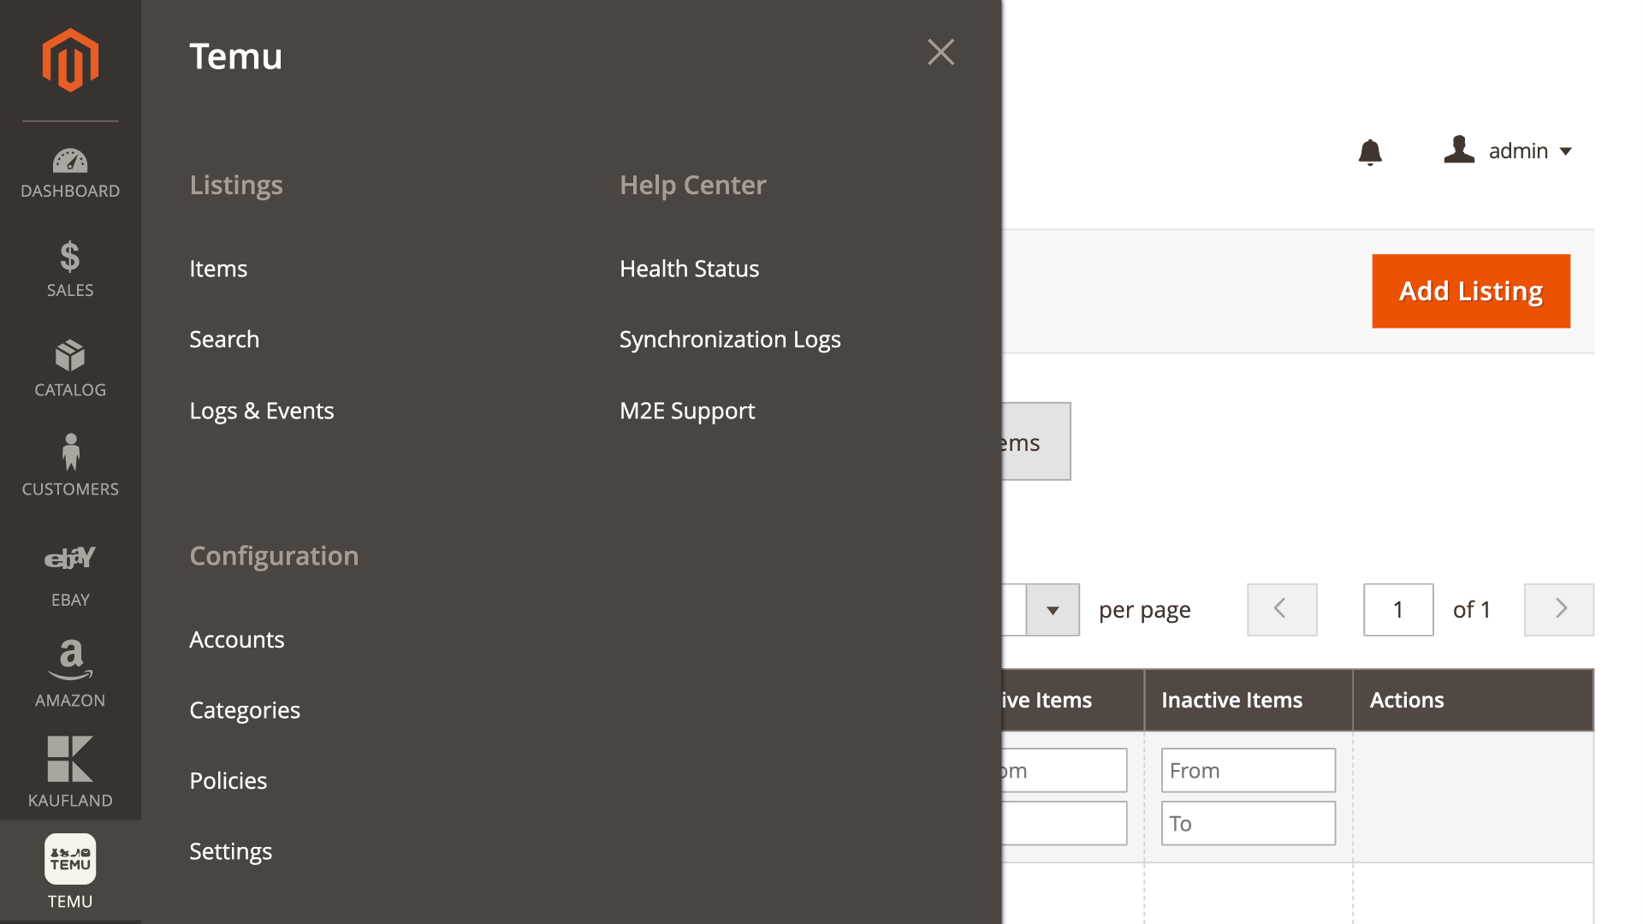Open Synchronization Logs menu item
The width and height of the screenshot is (1643, 924).
point(730,340)
